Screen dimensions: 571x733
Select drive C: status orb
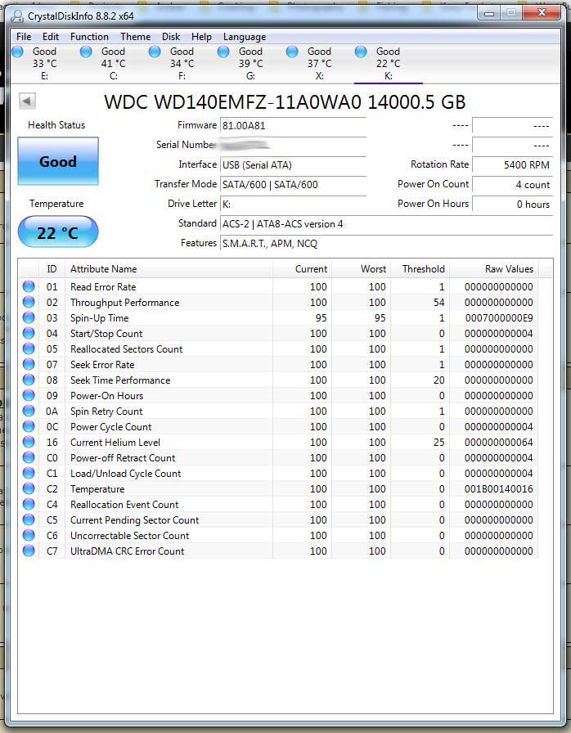coord(86,52)
